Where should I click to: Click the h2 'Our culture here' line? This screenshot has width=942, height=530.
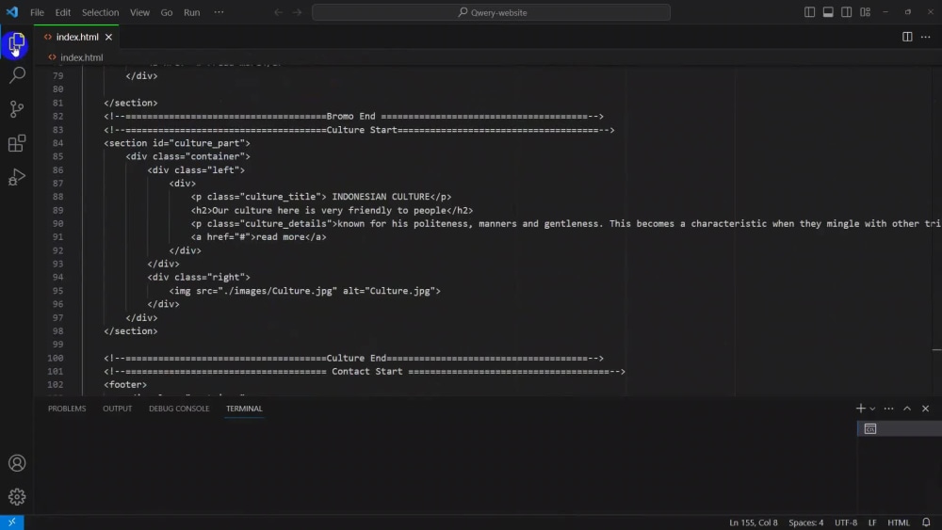332,210
